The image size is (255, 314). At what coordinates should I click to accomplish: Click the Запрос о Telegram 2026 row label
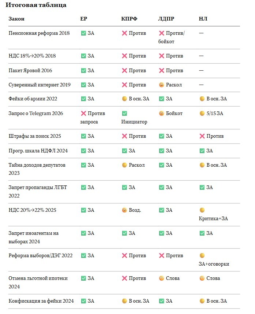point(36,114)
